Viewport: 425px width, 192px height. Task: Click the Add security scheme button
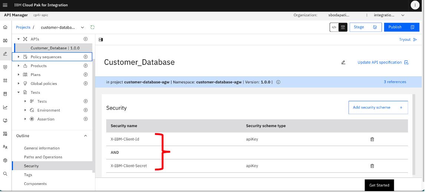point(378,107)
